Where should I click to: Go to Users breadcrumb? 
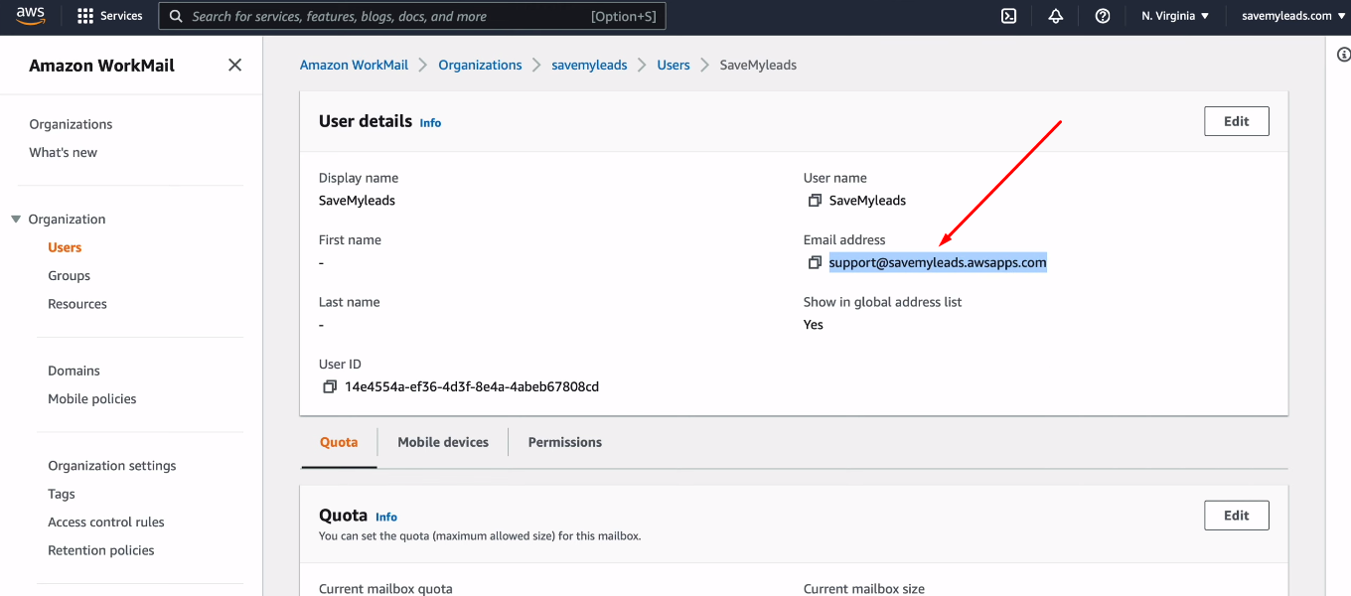point(674,65)
